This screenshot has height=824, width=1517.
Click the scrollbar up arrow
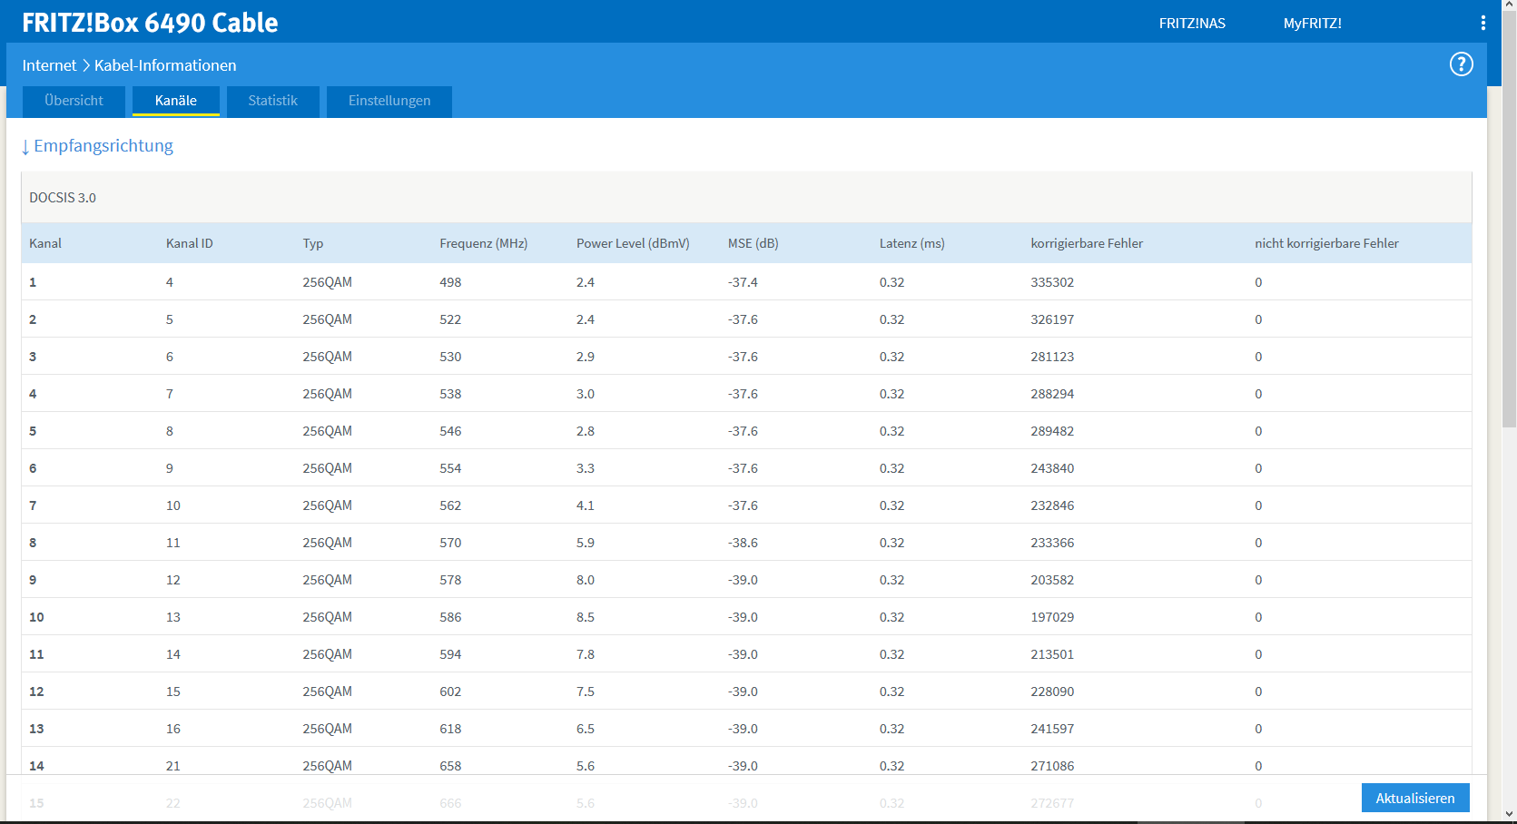pos(1509,6)
